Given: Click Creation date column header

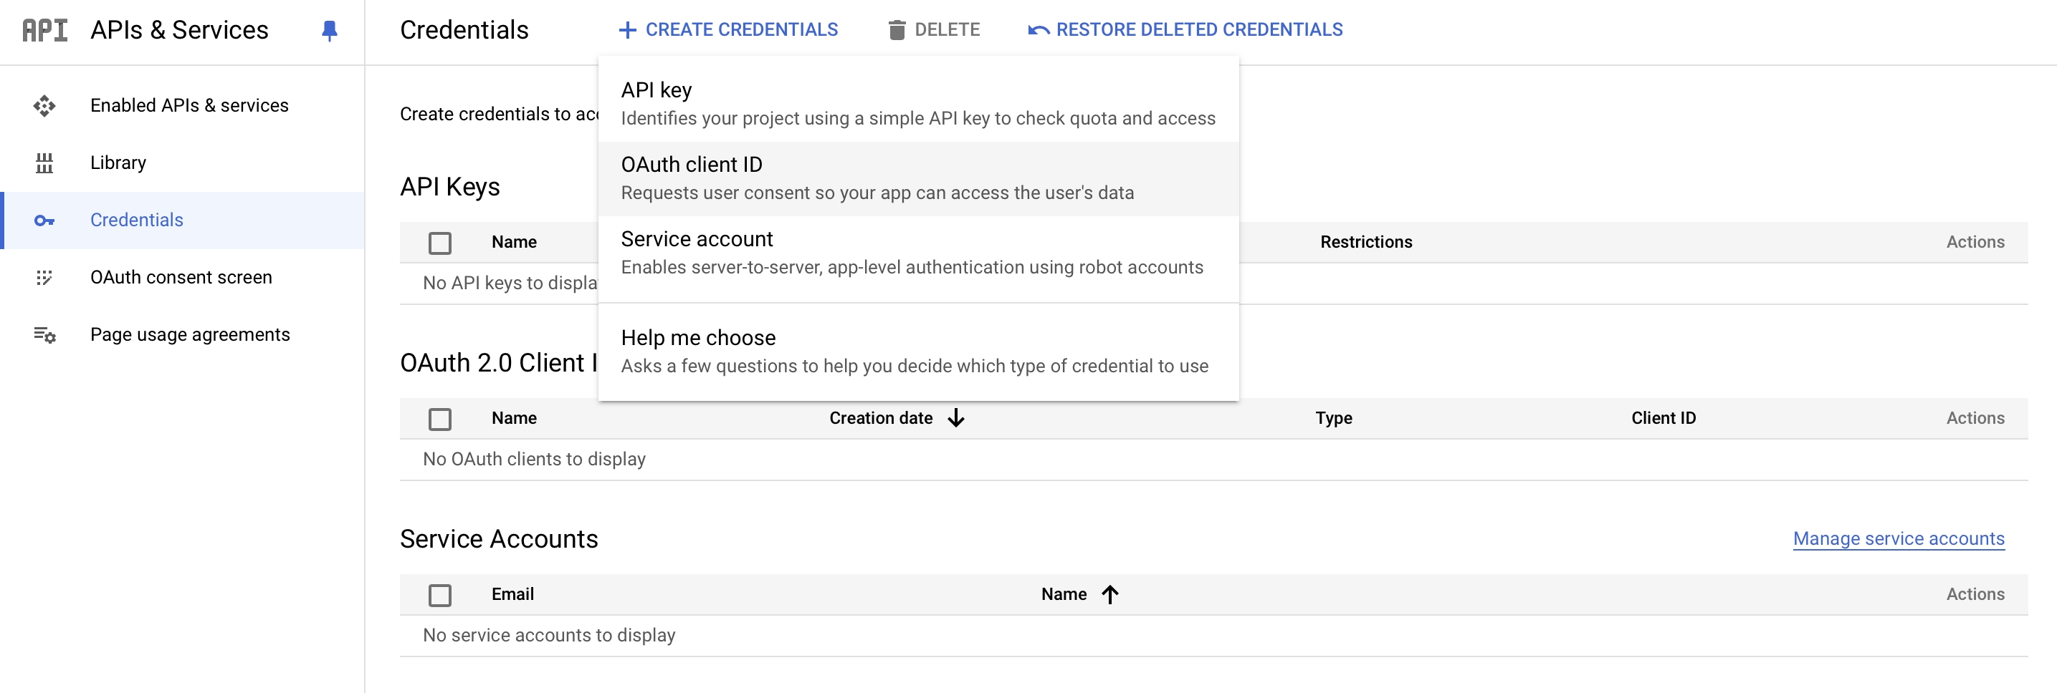Looking at the screenshot, I should click(x=881, y=419).
